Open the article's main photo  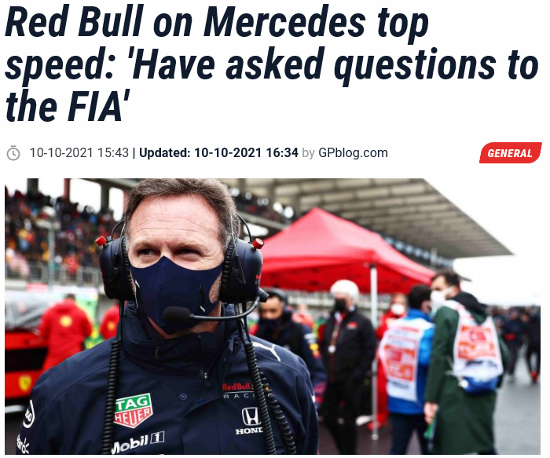273,317
